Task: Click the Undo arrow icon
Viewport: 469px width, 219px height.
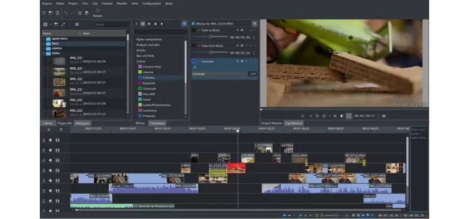Action: pos(66,13)
